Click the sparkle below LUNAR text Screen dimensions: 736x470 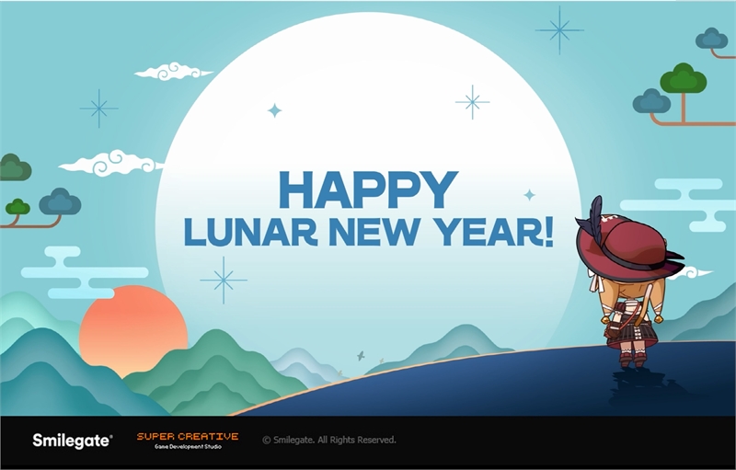point(224,280)
